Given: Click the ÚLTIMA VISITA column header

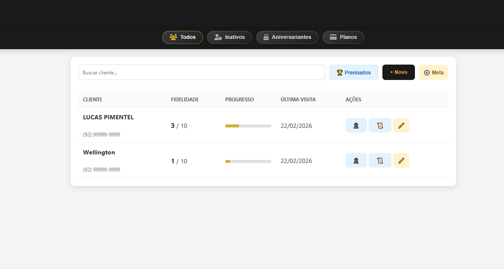Looking at the screenshot, I should (298, 100).
